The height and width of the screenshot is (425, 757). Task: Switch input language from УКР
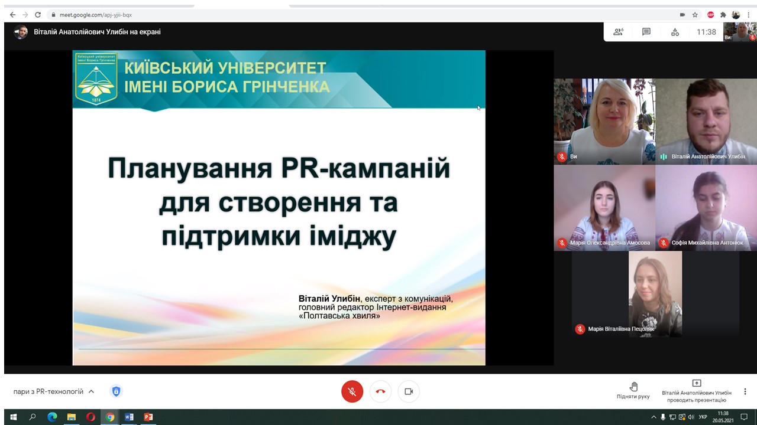(703, 417)
